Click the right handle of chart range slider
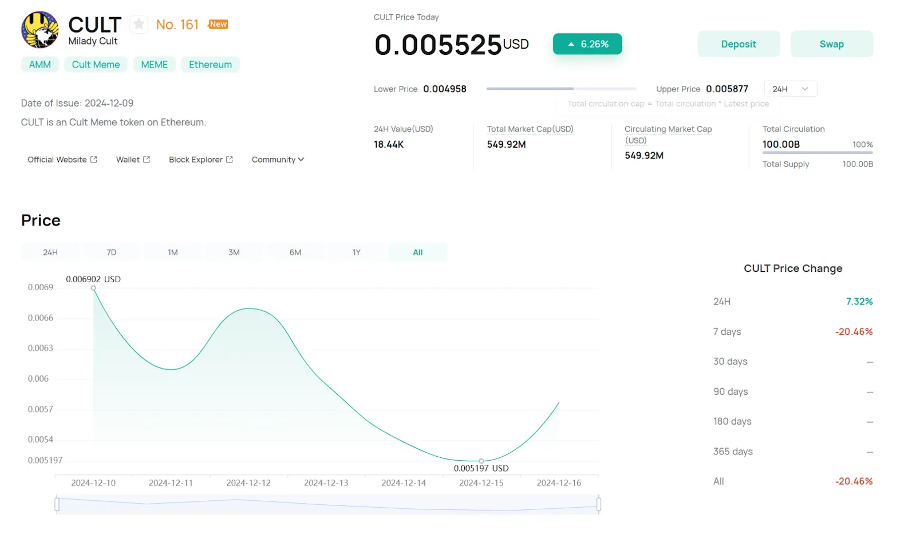This screenshot has height=534, width=916. click(599, 504)
